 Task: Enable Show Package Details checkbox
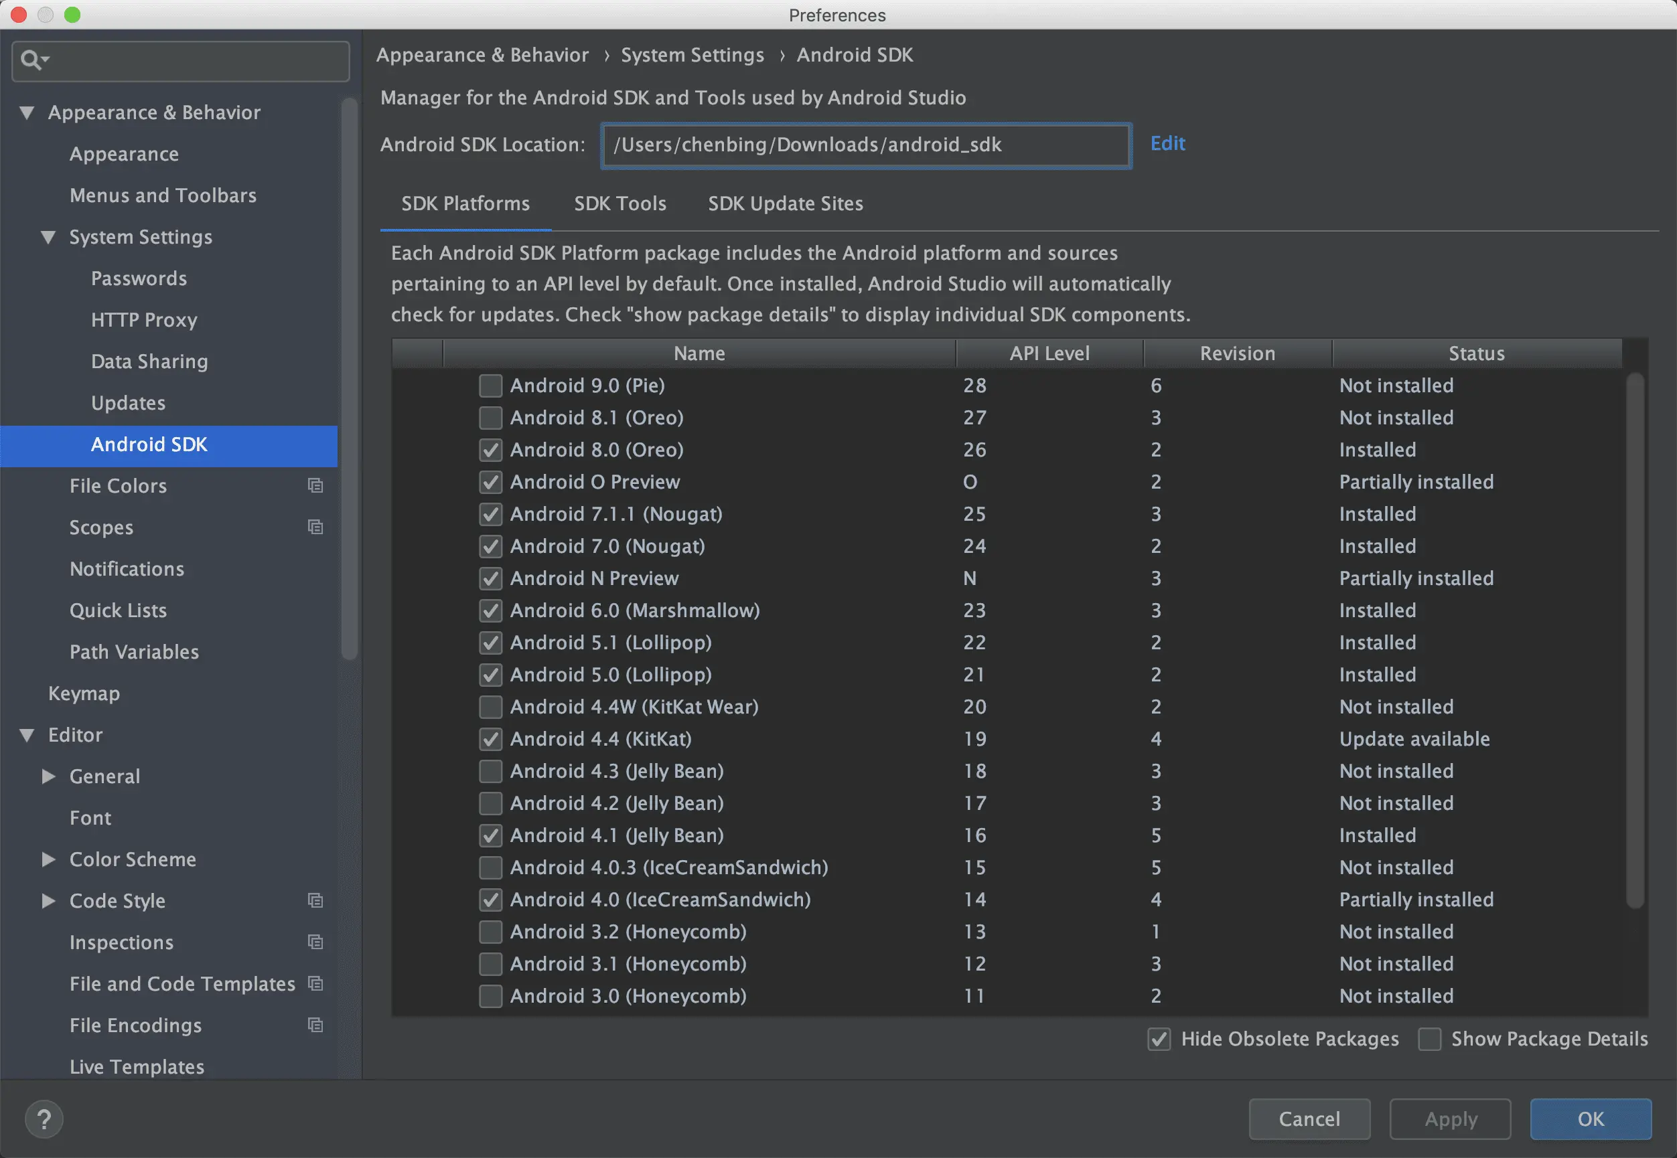(1429, 1039)
